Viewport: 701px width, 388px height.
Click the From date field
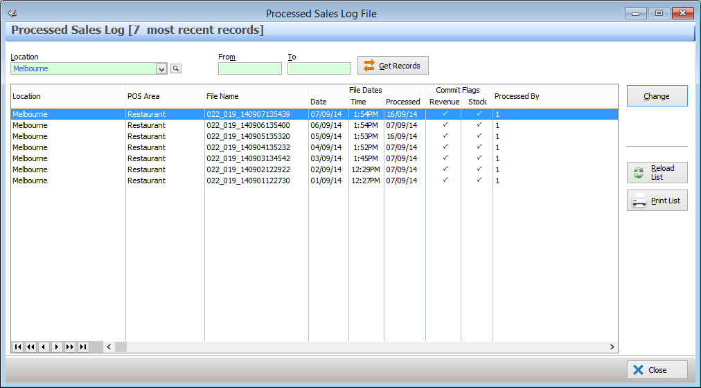pos(250,68)
